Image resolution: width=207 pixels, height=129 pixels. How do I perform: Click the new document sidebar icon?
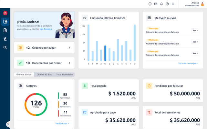pos(5,30)
